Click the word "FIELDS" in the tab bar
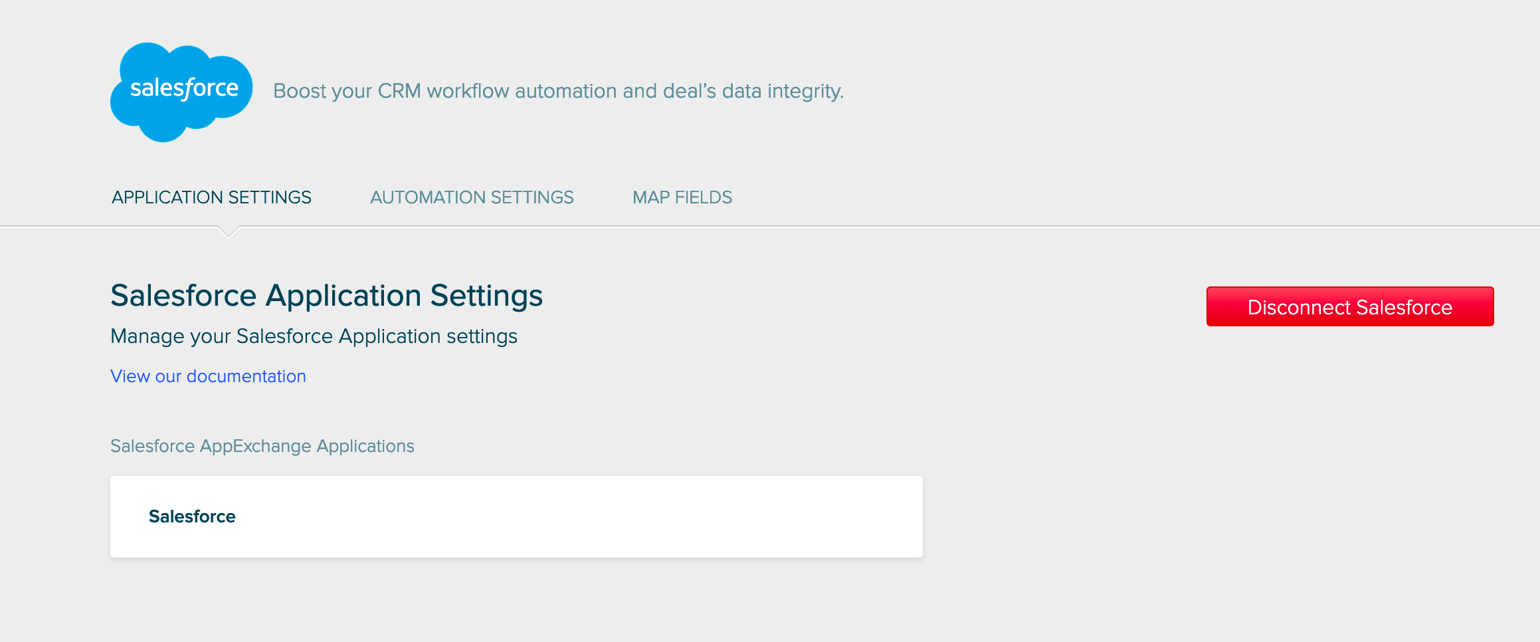This screenshot has height=642, width=1540. click(x=703, y=197)
